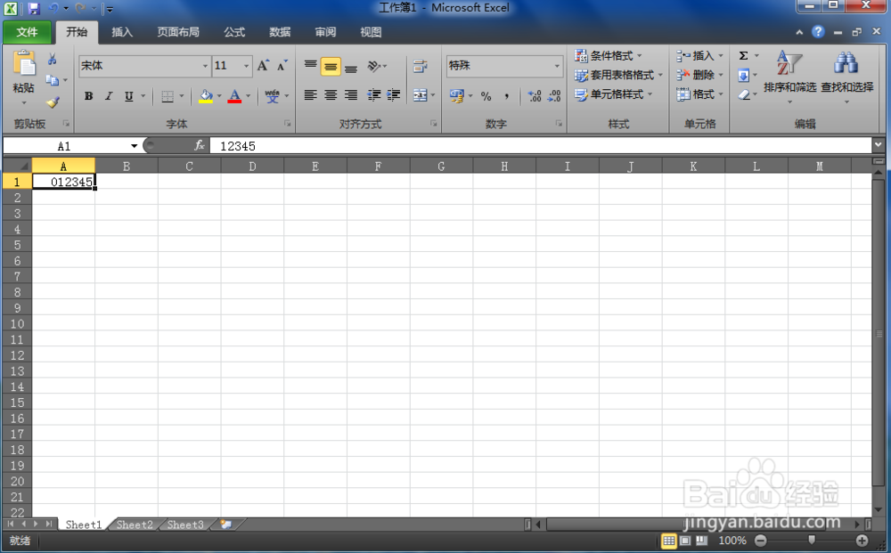Switch to Sheet2 worksheet
891x553 pixels.
(x=135, y=525)
